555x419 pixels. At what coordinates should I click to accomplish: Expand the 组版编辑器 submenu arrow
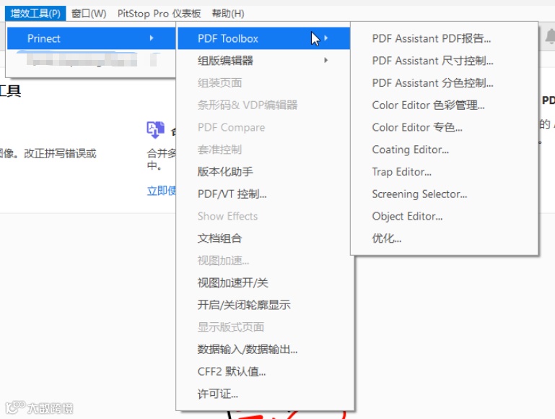point(326,60)
